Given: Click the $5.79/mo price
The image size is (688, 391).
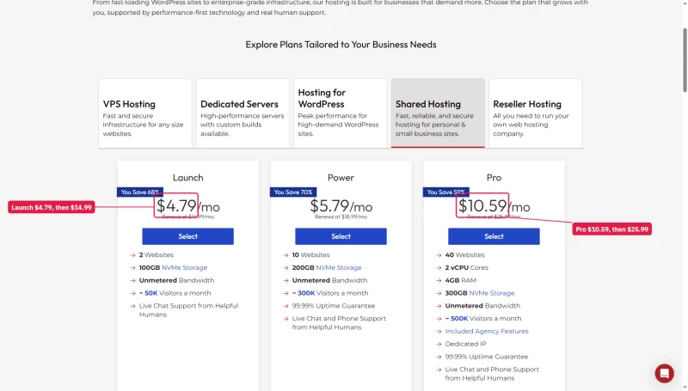Looking at the screenshot, I should tap(341, 205).
